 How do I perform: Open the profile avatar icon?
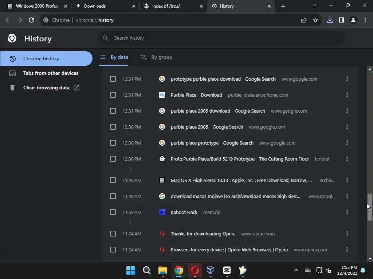(353, 20)
